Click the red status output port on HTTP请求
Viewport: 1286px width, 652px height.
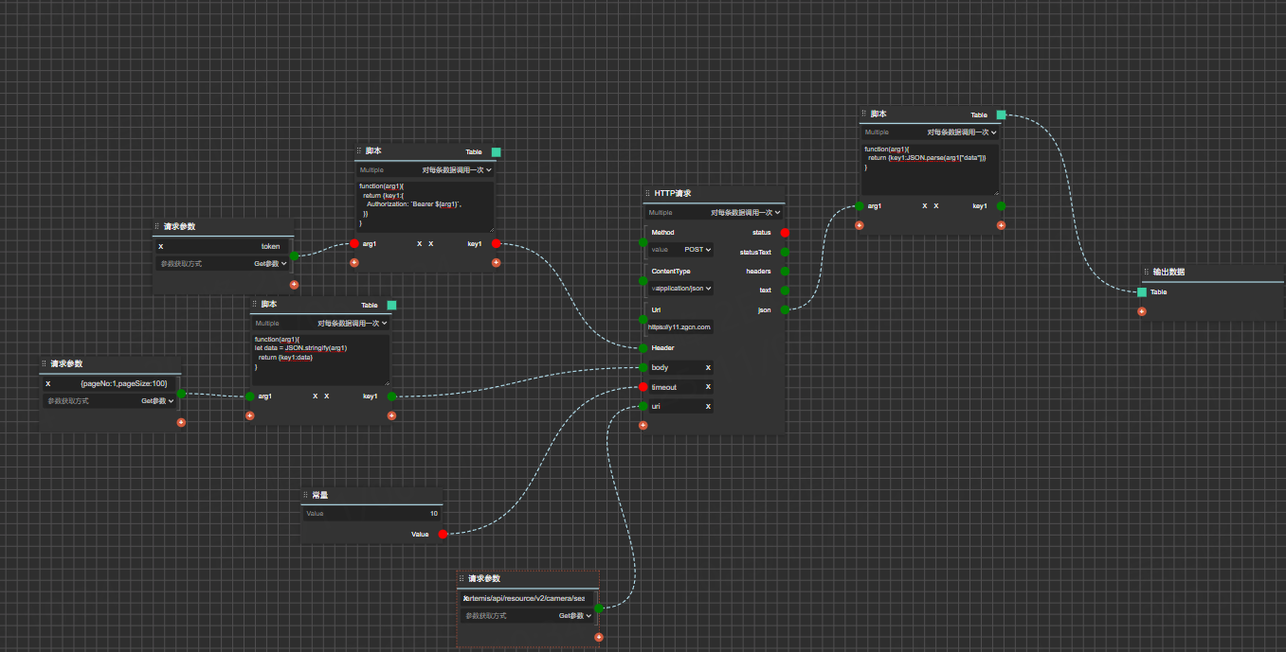tap(785, 233)
